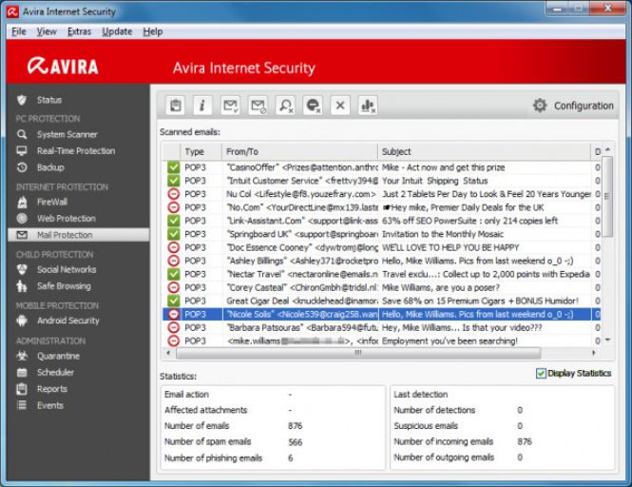Sort emails by the Type column header
Screen dimensions: 632x487
[201, 151]
